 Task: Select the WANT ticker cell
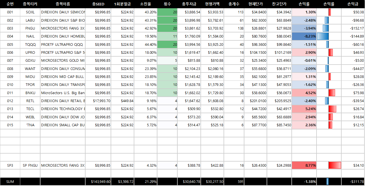[30, 69]
